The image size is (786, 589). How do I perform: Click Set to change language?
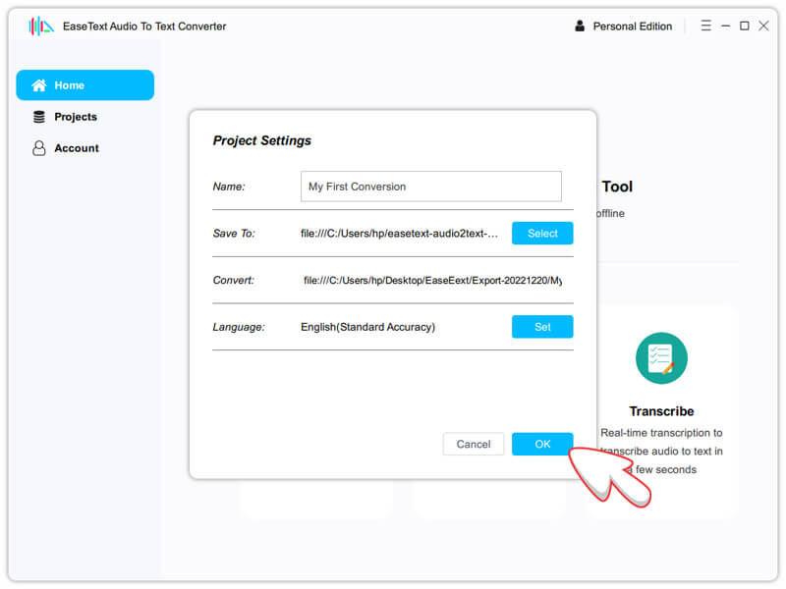click(542, 327)
